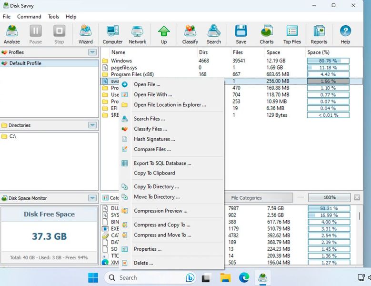Sort list by Space column header
371x286 pixels.
(273, 52)
